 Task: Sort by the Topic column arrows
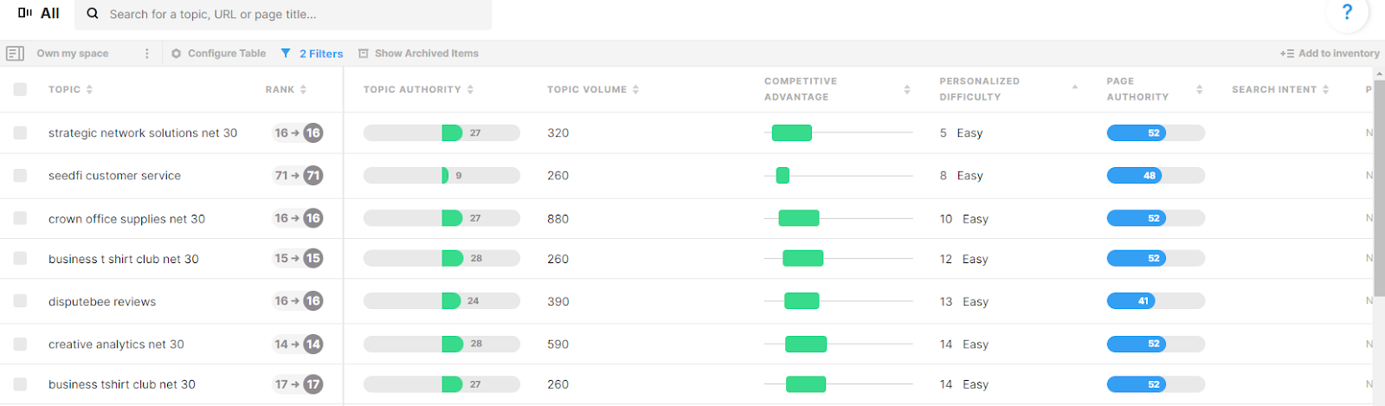tap(89, 89)
